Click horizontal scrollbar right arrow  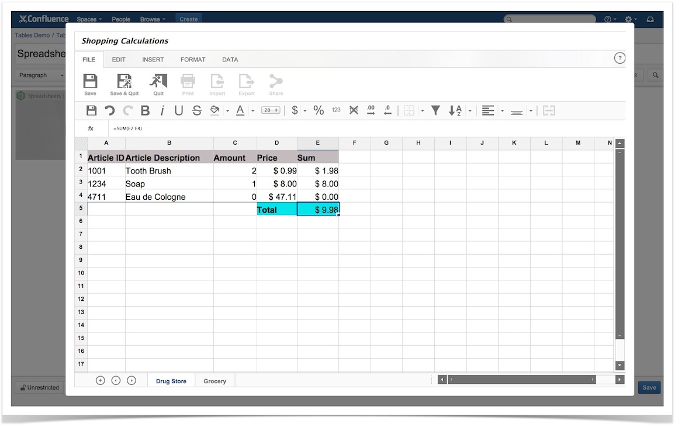click(x=620, y=380)
